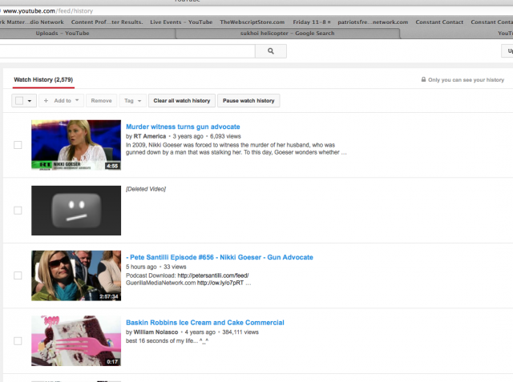Open patriotsfre...network.com bookmark
This screenshot has width=513, height=382.
373,22
